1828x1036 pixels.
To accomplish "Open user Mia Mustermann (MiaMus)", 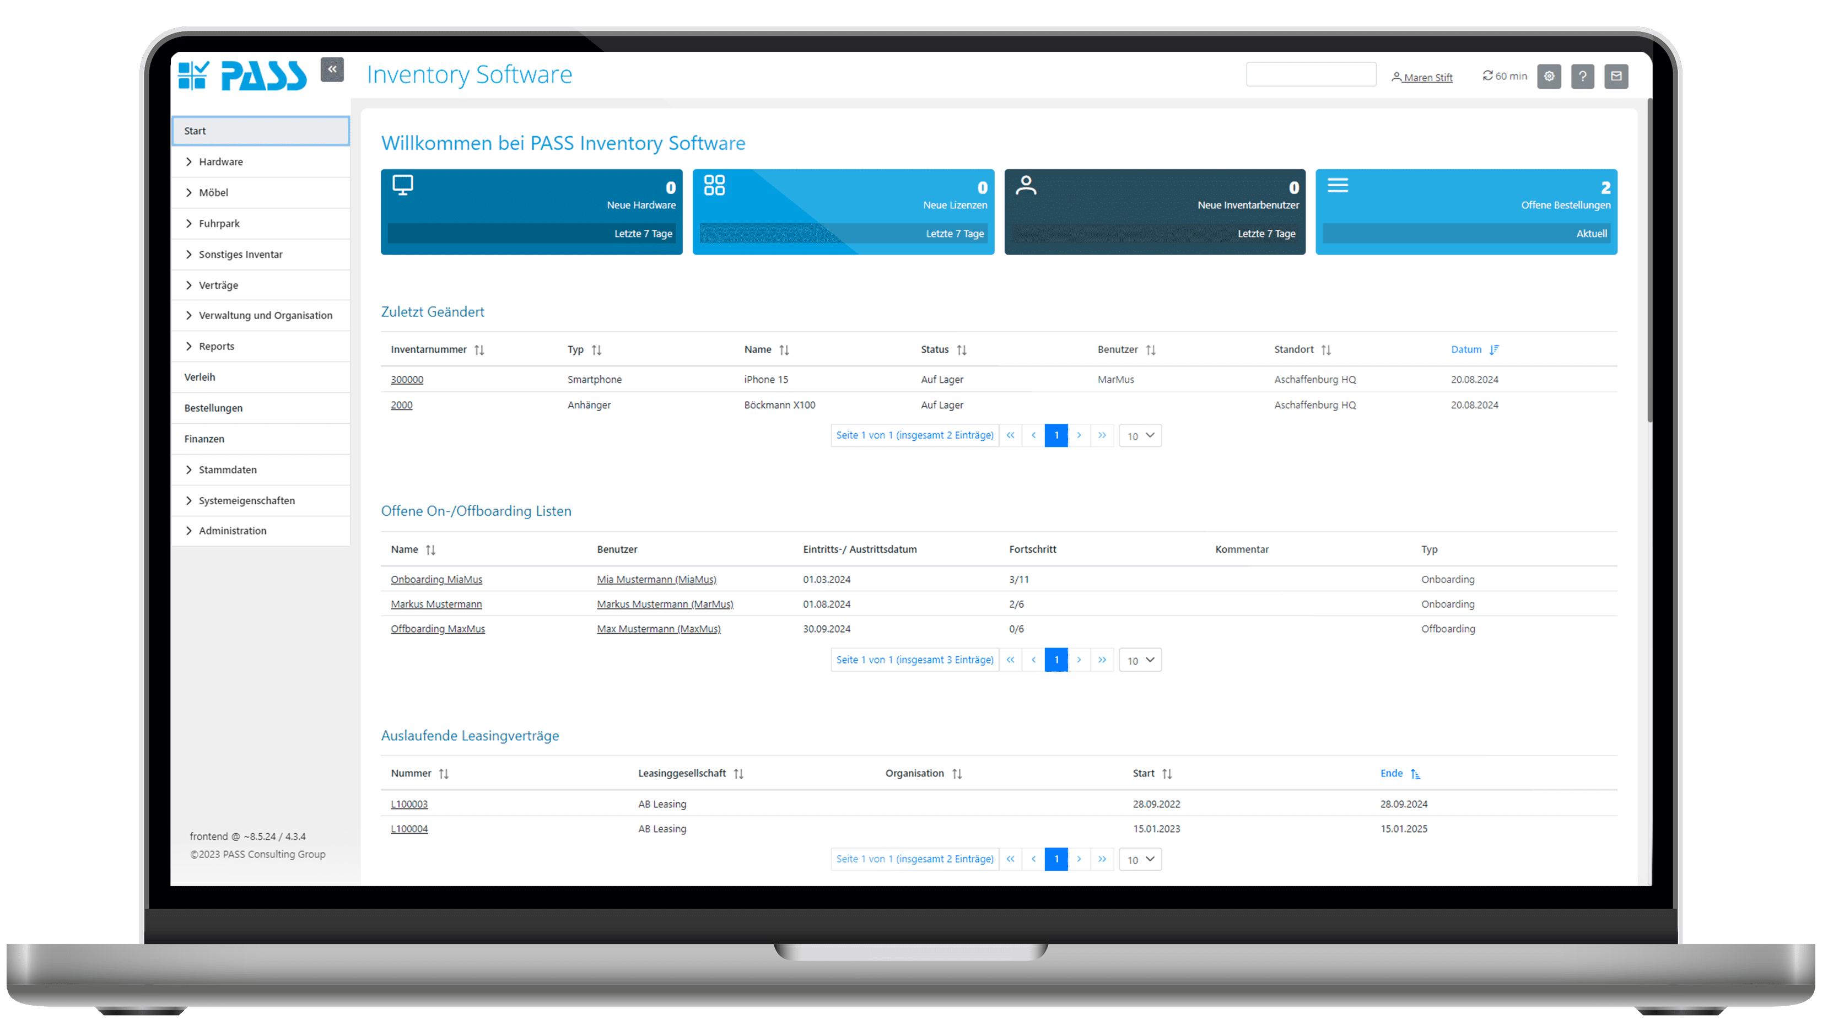I will coord(657,580).
